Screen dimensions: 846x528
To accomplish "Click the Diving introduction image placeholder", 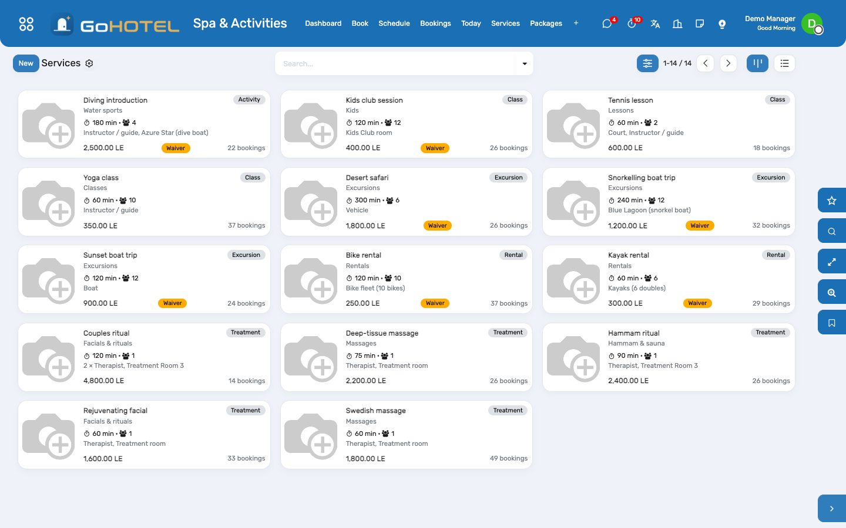I will coord(49,124).
